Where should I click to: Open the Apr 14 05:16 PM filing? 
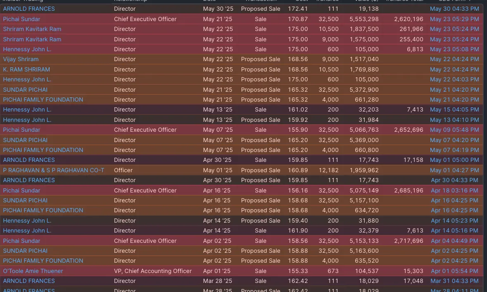click(455, 230)
